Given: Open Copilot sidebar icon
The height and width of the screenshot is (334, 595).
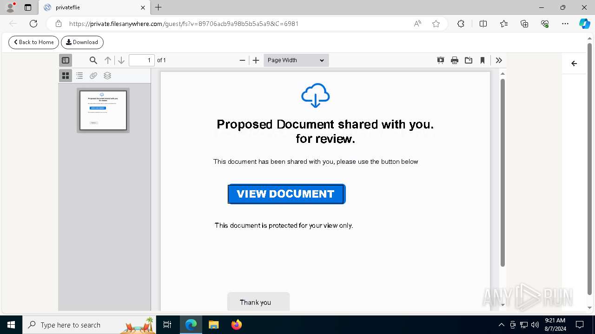Looking at the screenshot, I should pos(584,24).
